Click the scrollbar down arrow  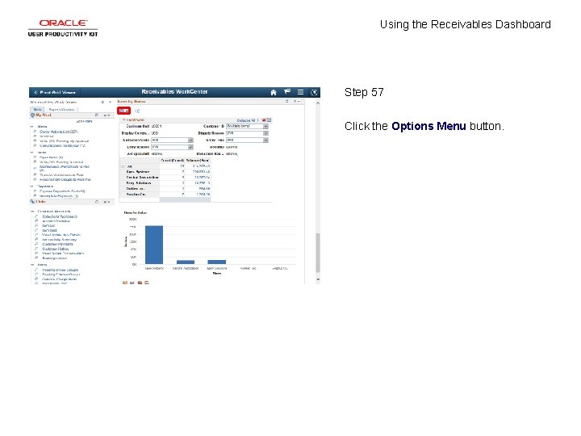click(x=318, y=279)
